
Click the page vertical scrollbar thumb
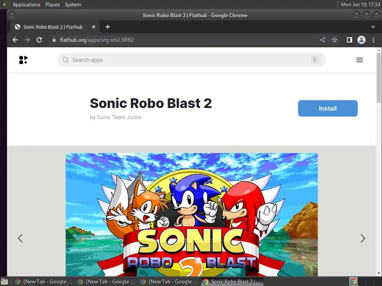click(379, 78)
